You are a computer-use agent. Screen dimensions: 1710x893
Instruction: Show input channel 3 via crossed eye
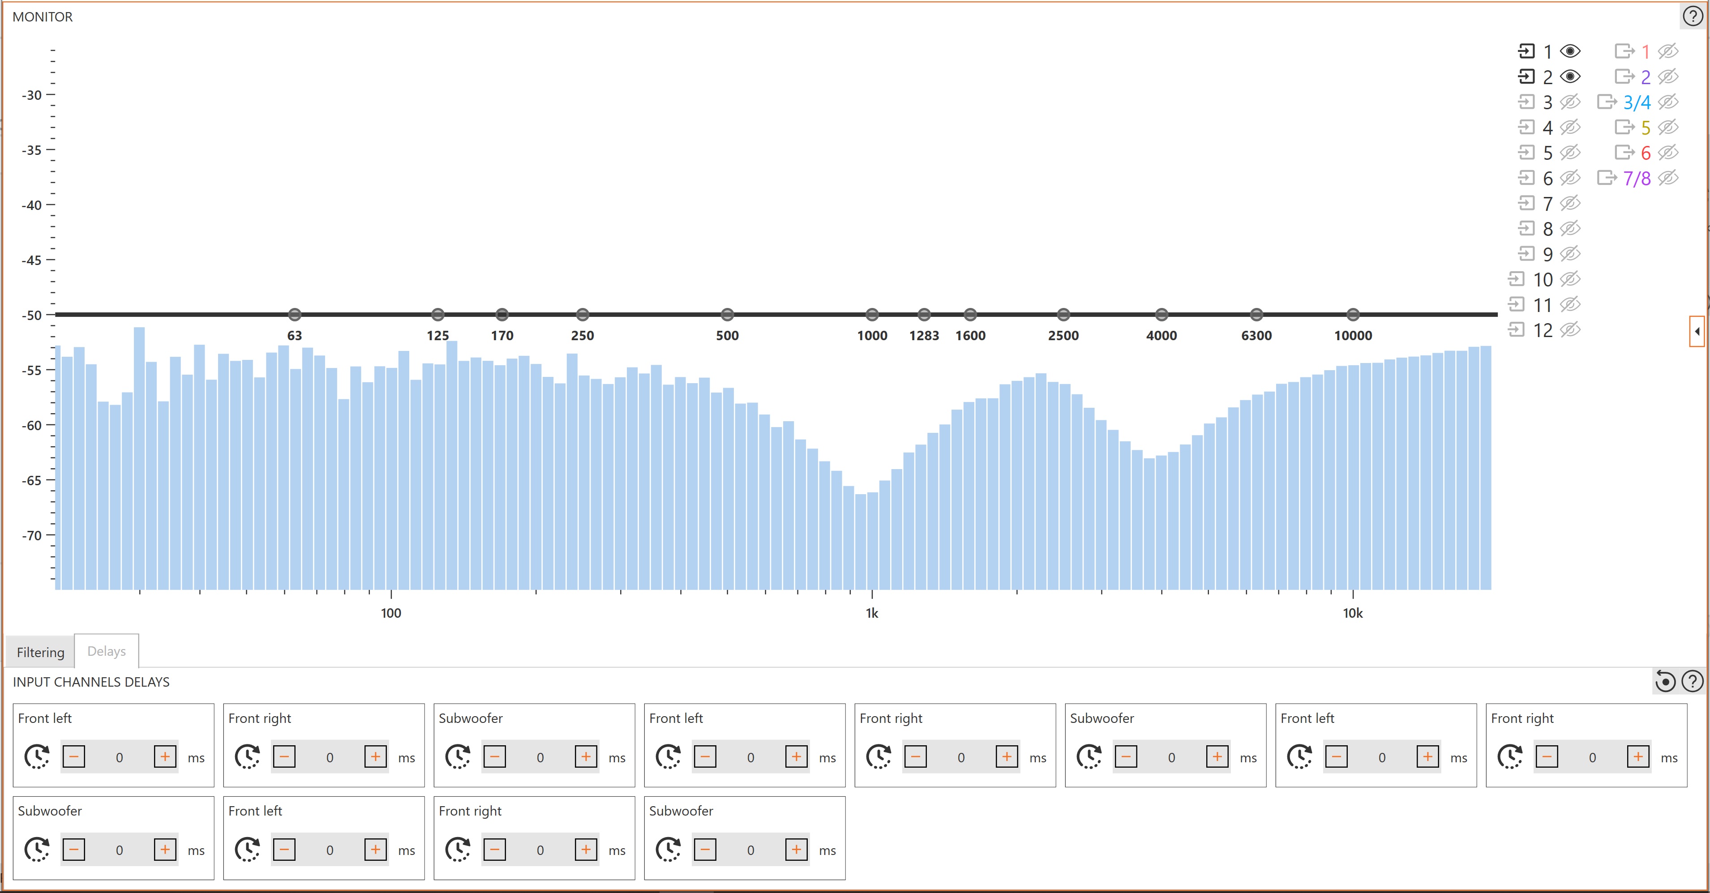click(1570, 102)
